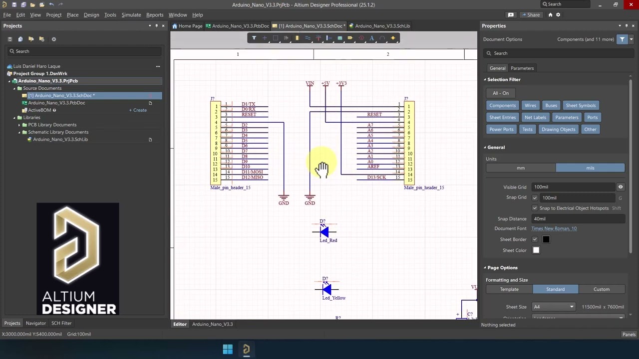Open the settings gear at top right
639x359 pixels.
pos(558,15)
